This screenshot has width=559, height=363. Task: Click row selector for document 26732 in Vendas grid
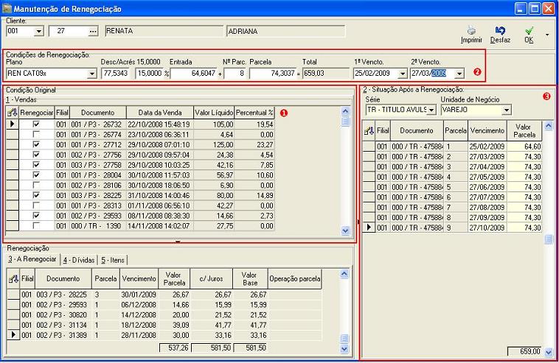point(13,124)
